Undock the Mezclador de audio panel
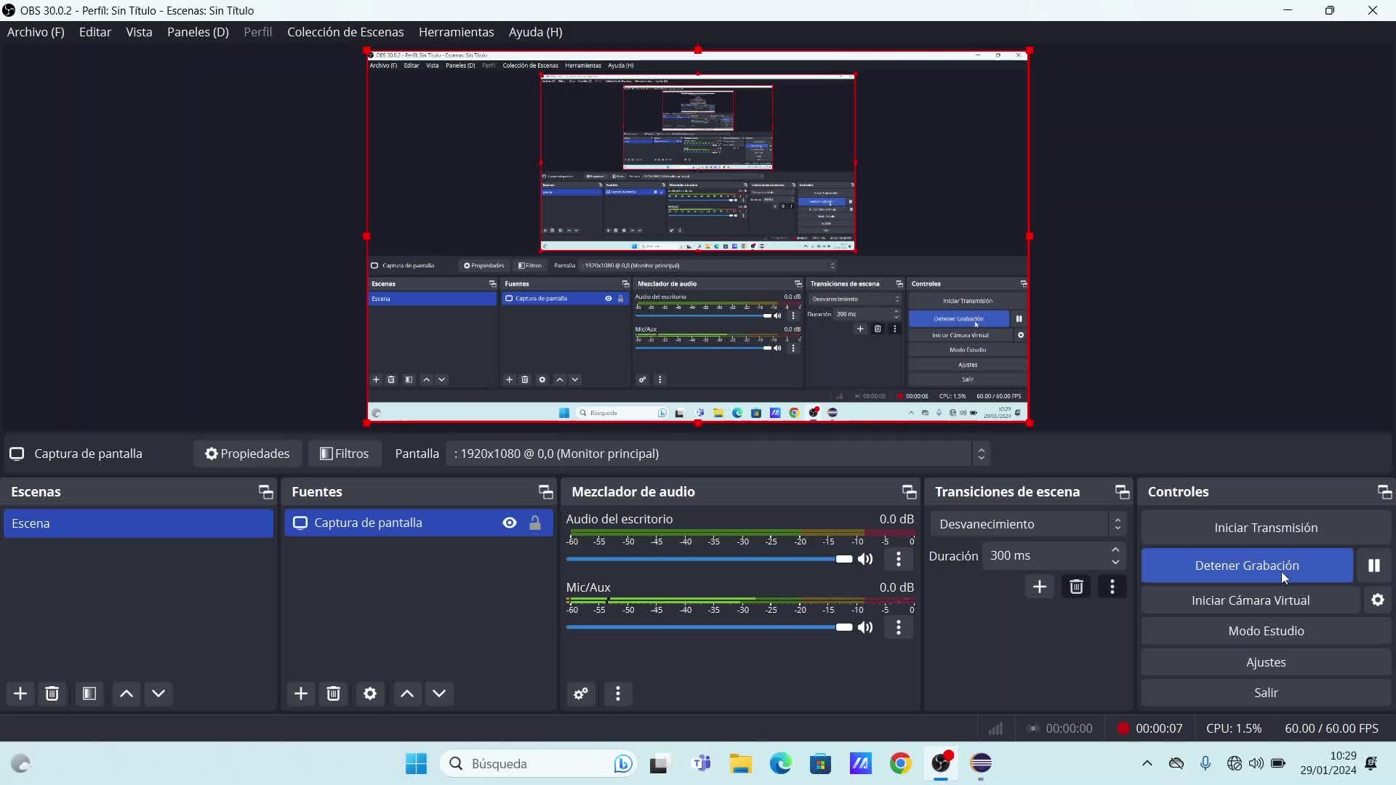The height and width of the screenshot is (785, 1396). click(x=909, y=492)
